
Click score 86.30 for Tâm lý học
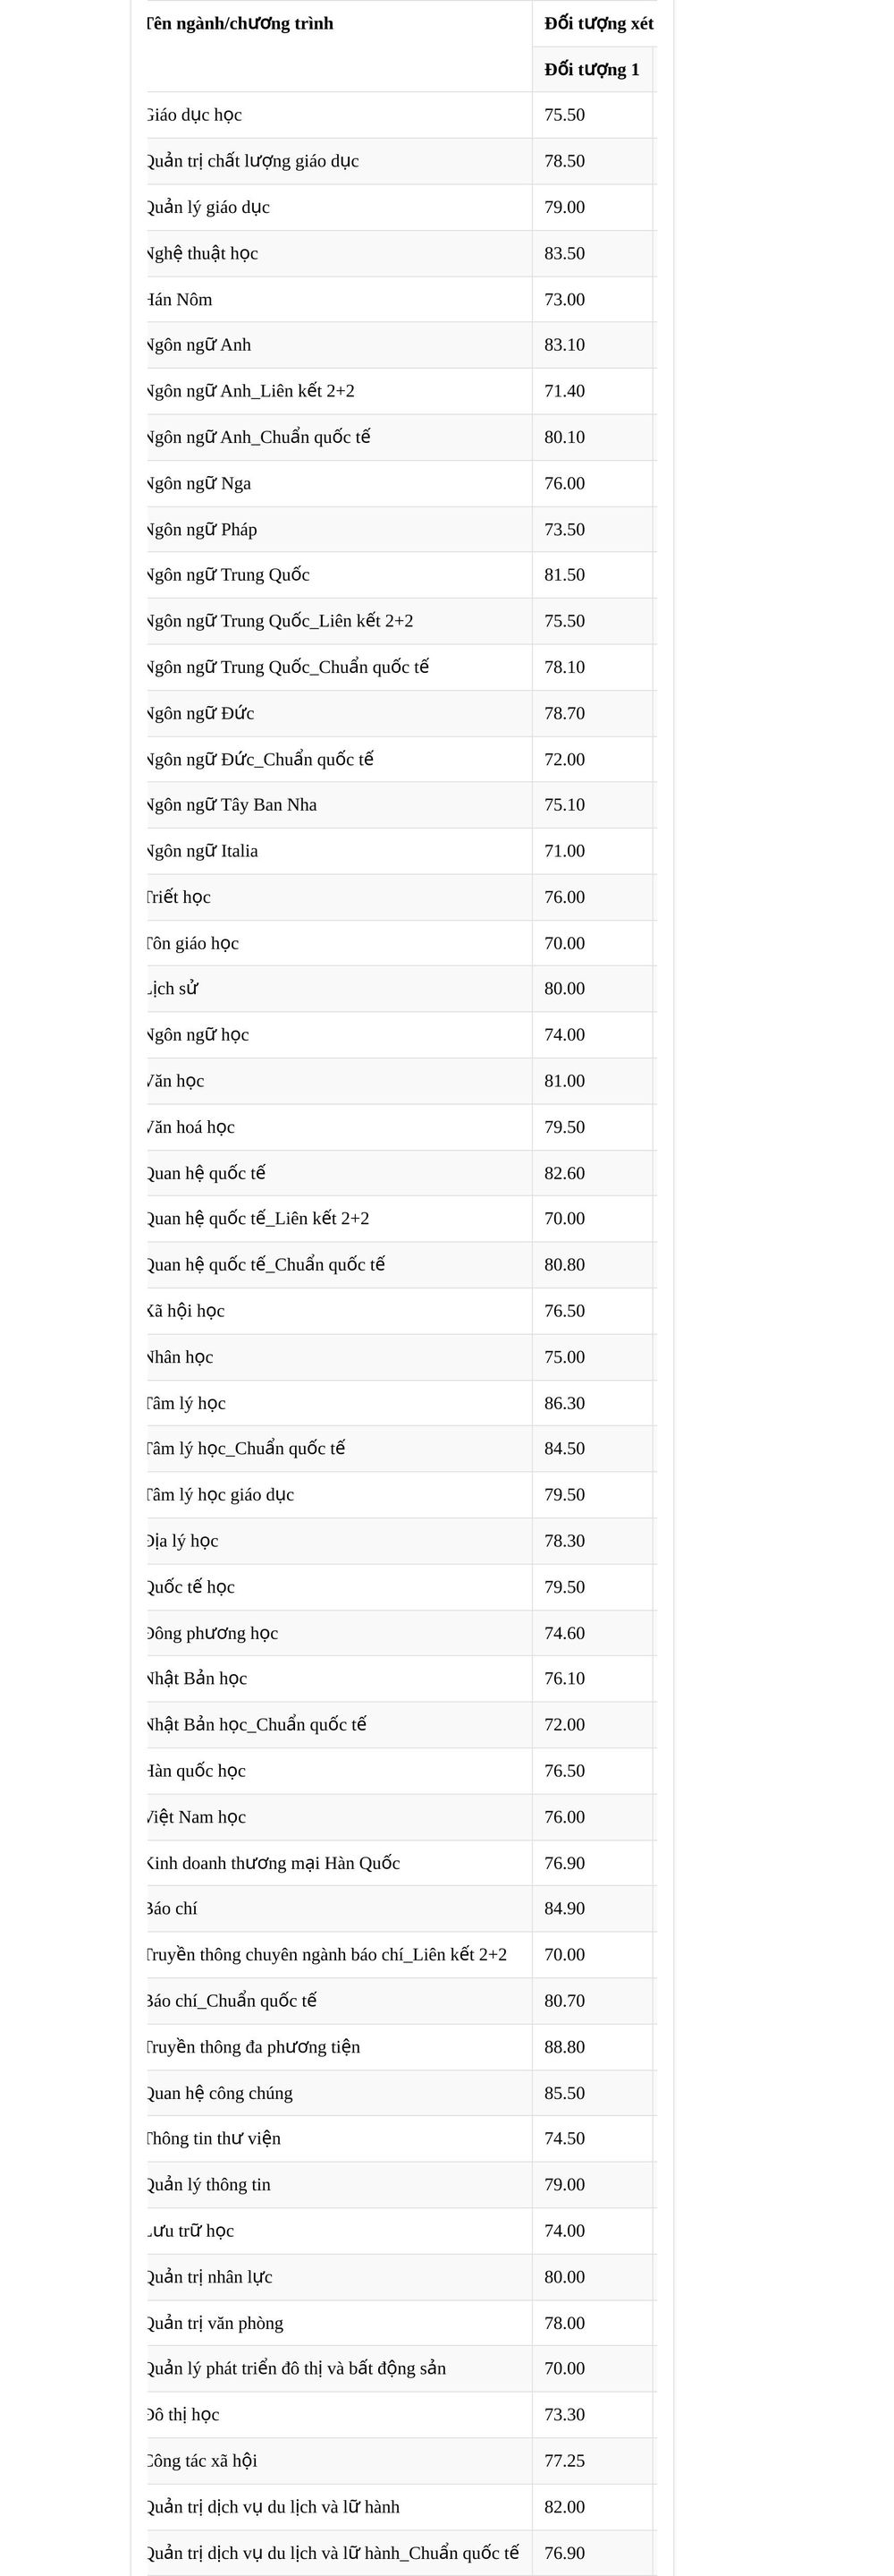564,1403
